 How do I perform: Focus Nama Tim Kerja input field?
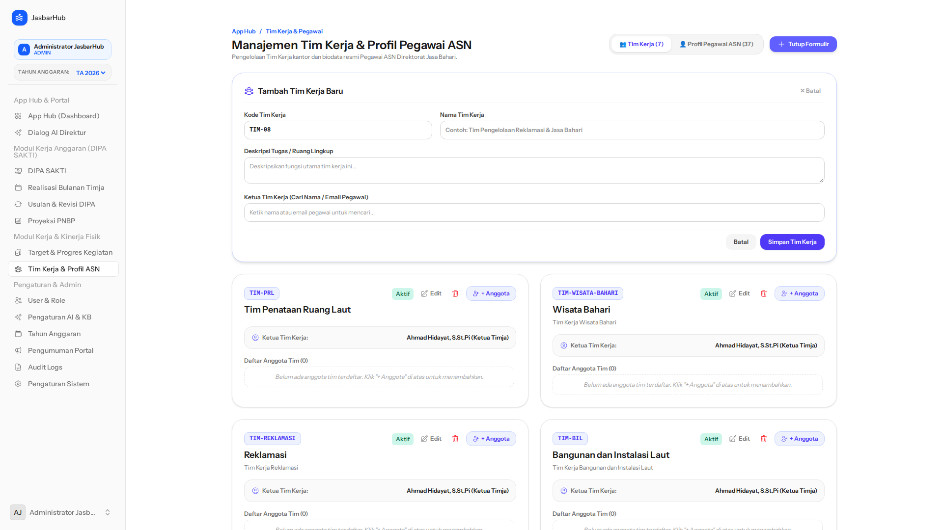(x=632, y=130)
